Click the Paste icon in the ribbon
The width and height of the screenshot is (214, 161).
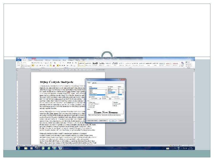[x=18, y=64]
